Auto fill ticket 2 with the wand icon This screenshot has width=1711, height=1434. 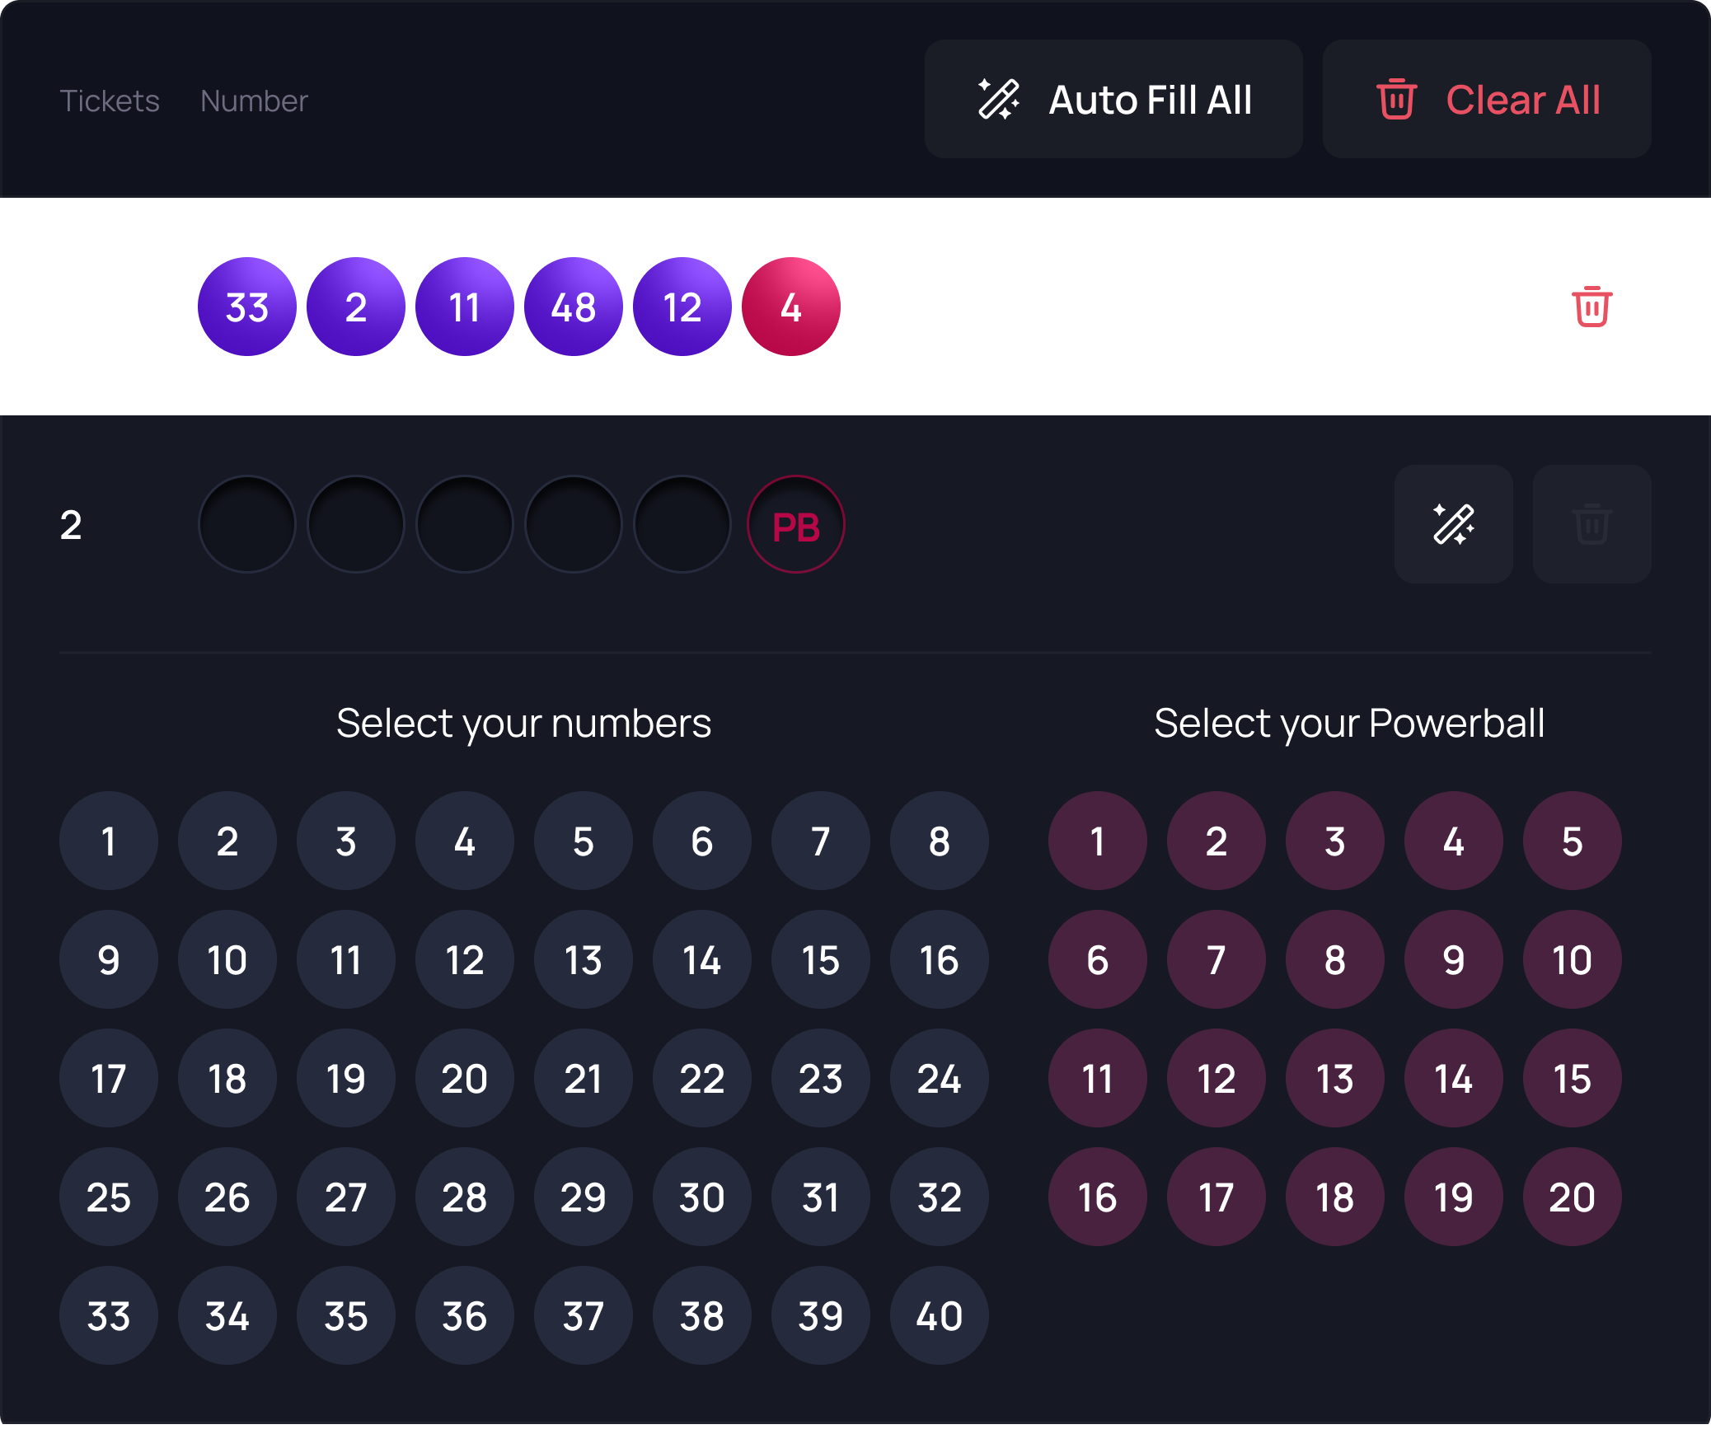(1453, 524)
